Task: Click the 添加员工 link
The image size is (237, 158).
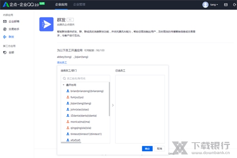Action: click(62, 62)
